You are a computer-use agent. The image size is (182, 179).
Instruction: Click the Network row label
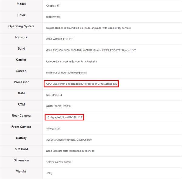coord(21,37)
